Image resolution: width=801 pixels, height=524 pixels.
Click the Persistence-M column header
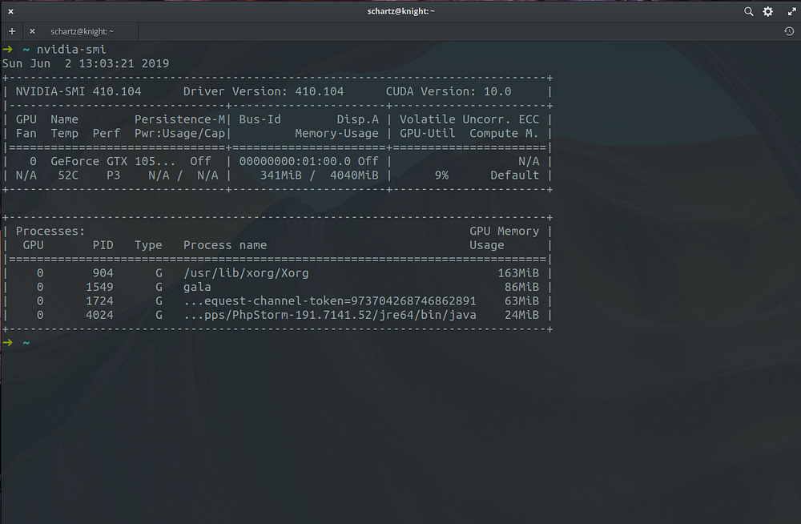[x=179, y=119]
